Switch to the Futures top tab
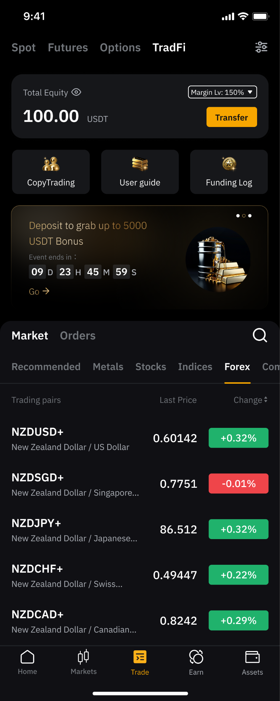This screenshot has width=280, height=701. (x=68, y=47)
